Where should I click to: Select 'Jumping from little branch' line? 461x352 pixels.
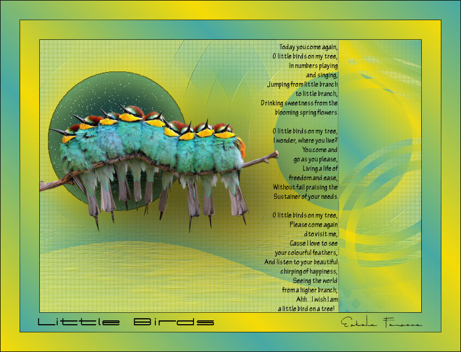(x=302, y=84)
